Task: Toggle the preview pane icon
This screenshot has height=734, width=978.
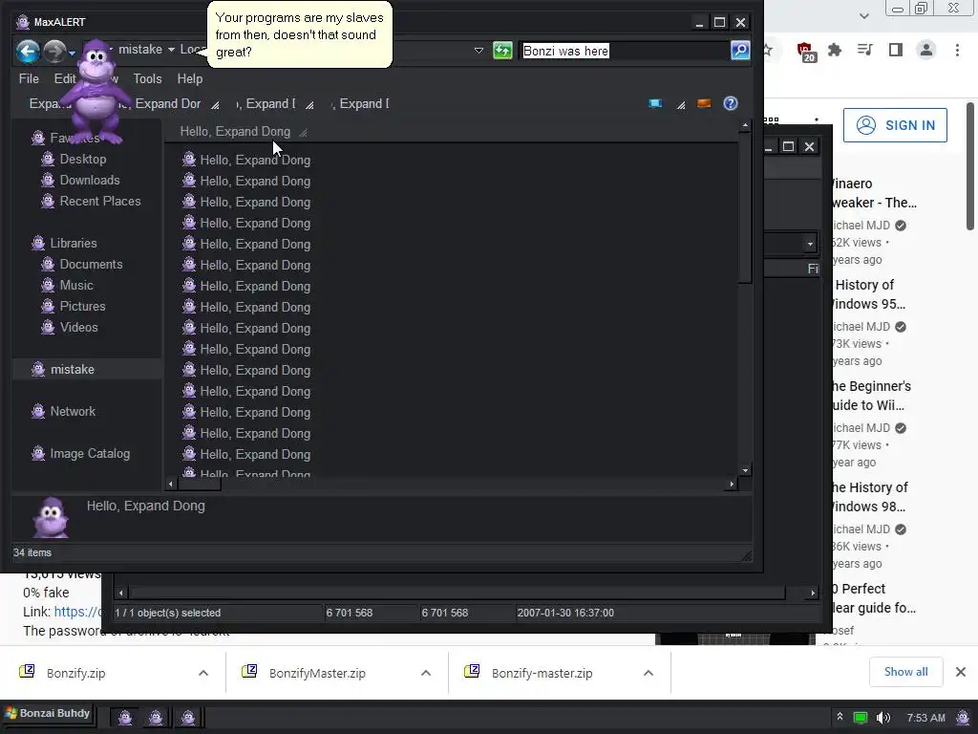Action: tap(704, 103)
